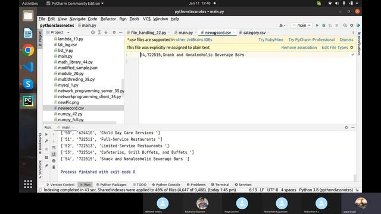
Task: Select newPic.png in project tree
Action: 68,102
